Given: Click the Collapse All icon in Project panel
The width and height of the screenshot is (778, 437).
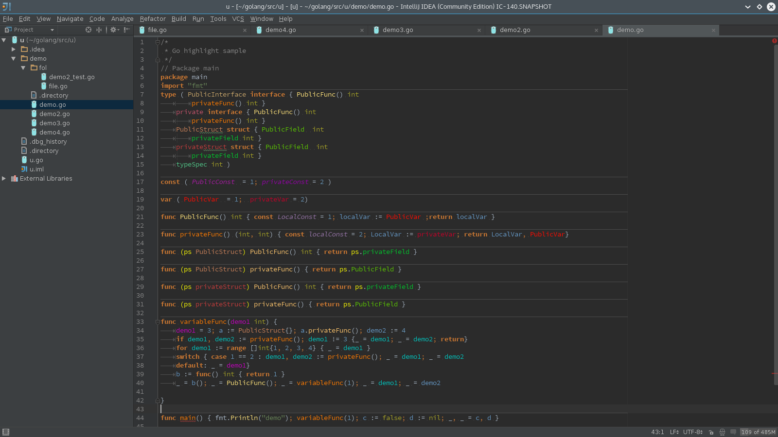Looking at the screenshot, I should click(x=99, y=30).
